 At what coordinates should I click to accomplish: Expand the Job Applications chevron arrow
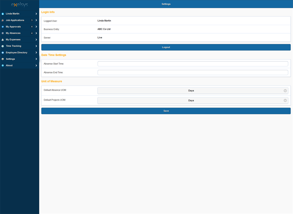coord(36,20)
